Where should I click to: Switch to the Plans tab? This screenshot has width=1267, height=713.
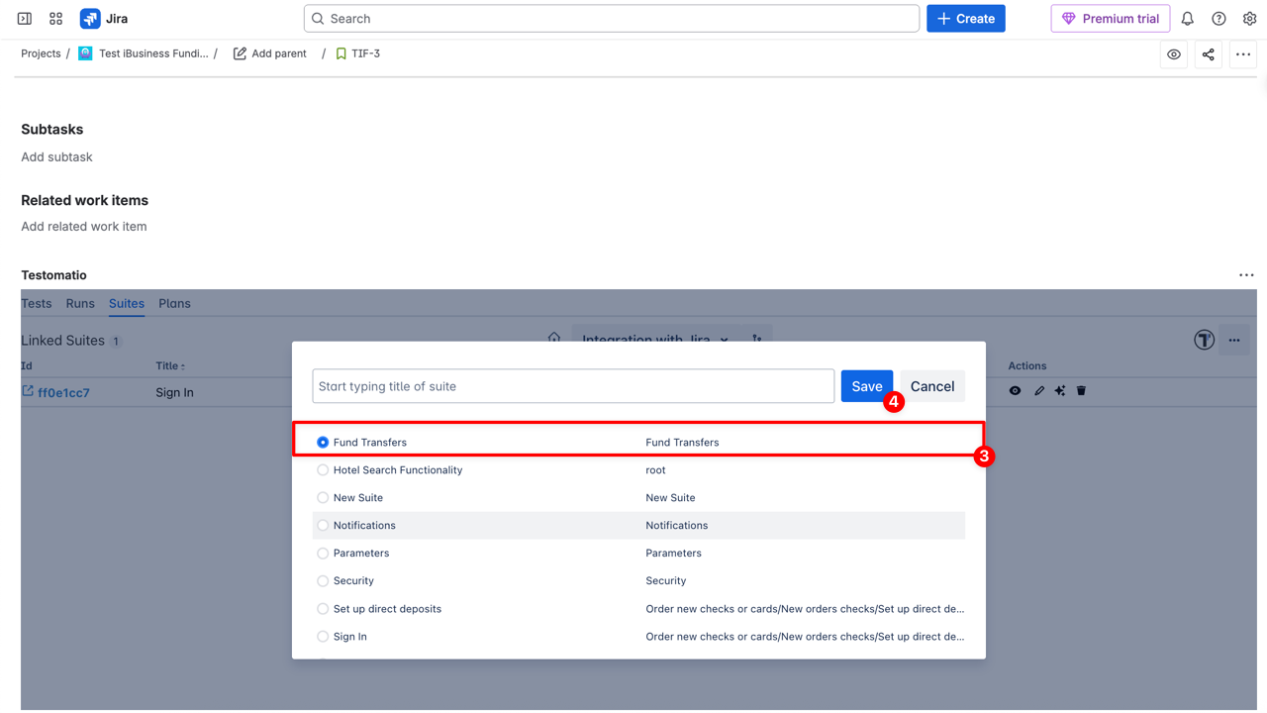[174, 304]
